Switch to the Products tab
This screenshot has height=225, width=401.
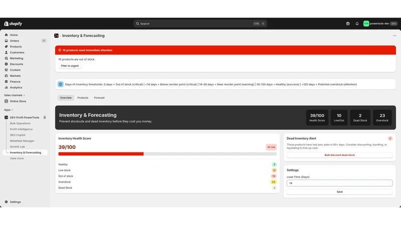click(83, 97)
